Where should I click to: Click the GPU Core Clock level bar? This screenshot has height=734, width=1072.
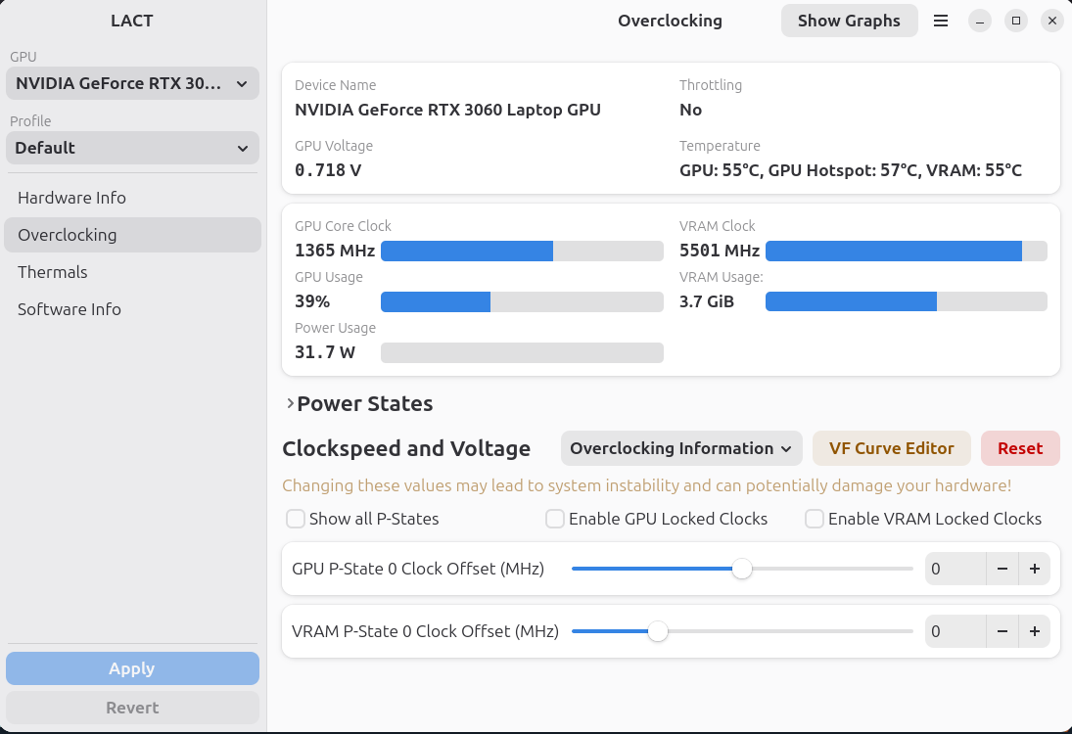[x=522, y=251]
